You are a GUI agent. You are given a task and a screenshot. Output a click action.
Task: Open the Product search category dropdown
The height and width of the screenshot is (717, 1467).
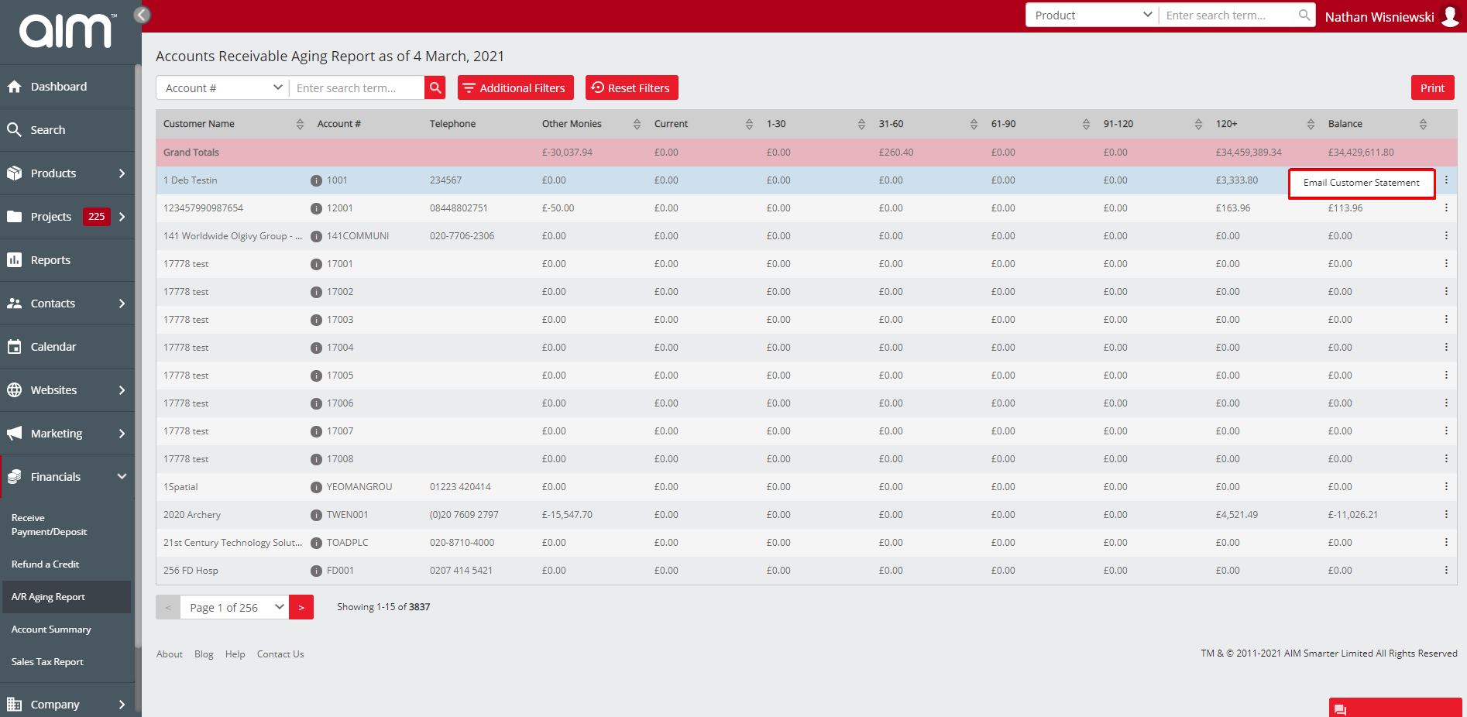click(x=1092, y=15)
